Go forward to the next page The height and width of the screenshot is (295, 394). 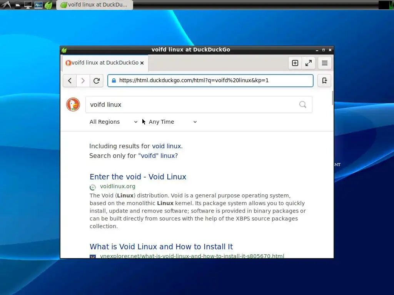tap(83, 81)
